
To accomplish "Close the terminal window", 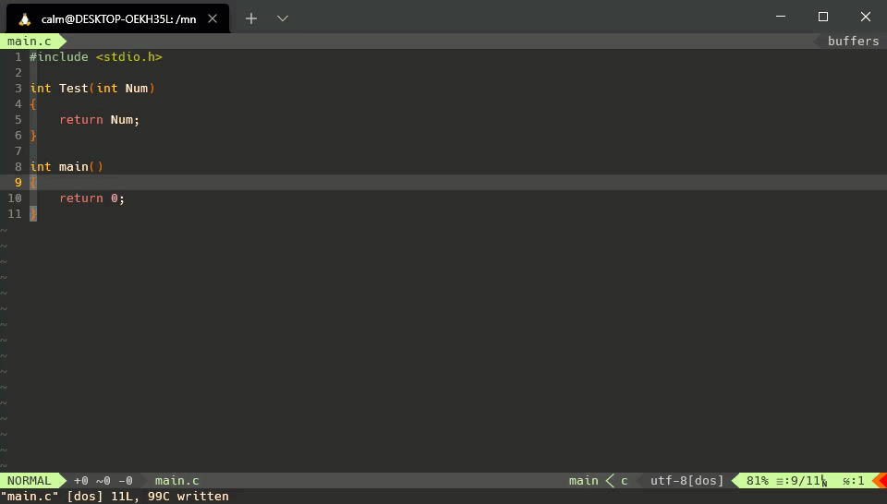I will pyautogui.click(x=866, y=17).
